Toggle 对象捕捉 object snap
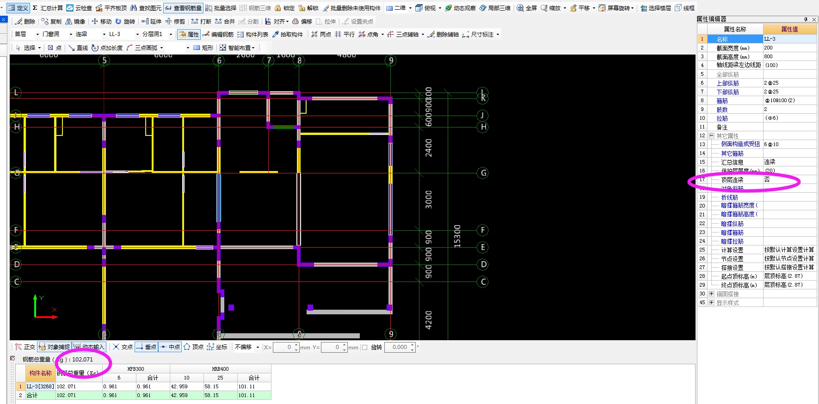This screenshot has width=819, height=404. click(x=55, y=347)
